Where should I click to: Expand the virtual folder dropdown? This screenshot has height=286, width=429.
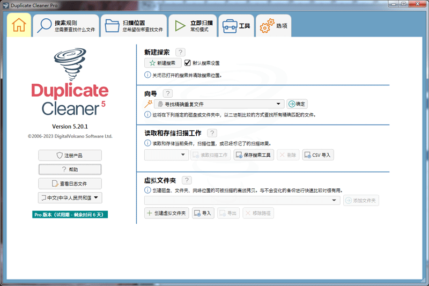point(242,200)
